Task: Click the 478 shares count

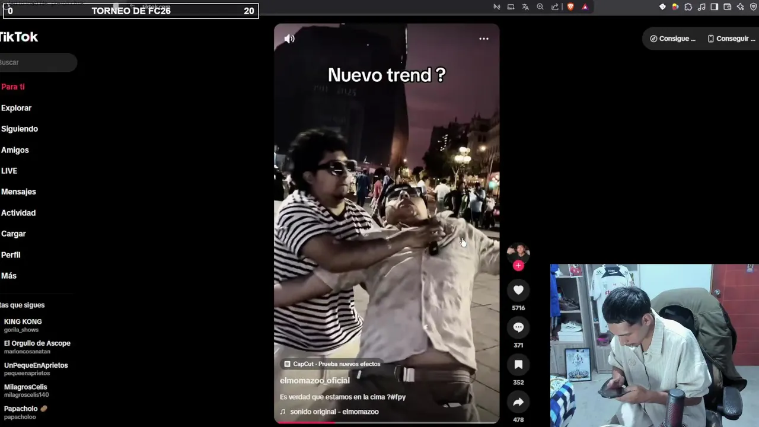Action: [x=518, y=420]
